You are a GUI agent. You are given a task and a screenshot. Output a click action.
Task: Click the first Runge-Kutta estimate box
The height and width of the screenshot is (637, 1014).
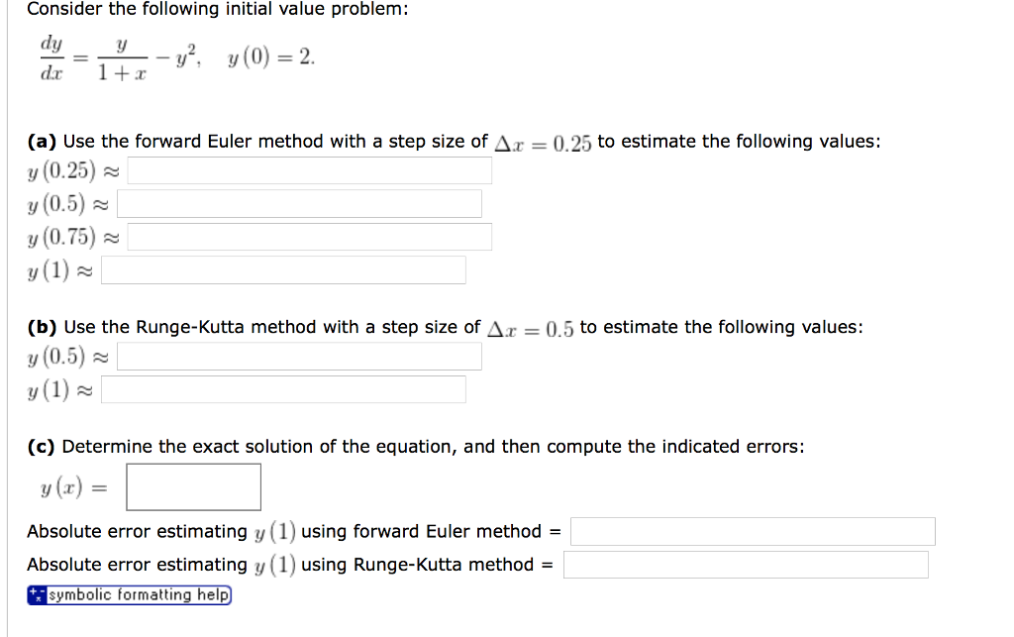[297, 356]
